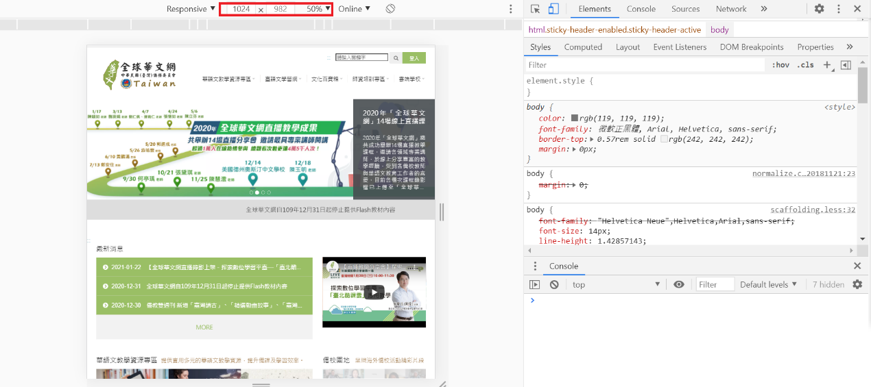Show the console sidebar icon
Image resolution: width=871 pixels, height=387 pixels.
click(x=535, y=284)
